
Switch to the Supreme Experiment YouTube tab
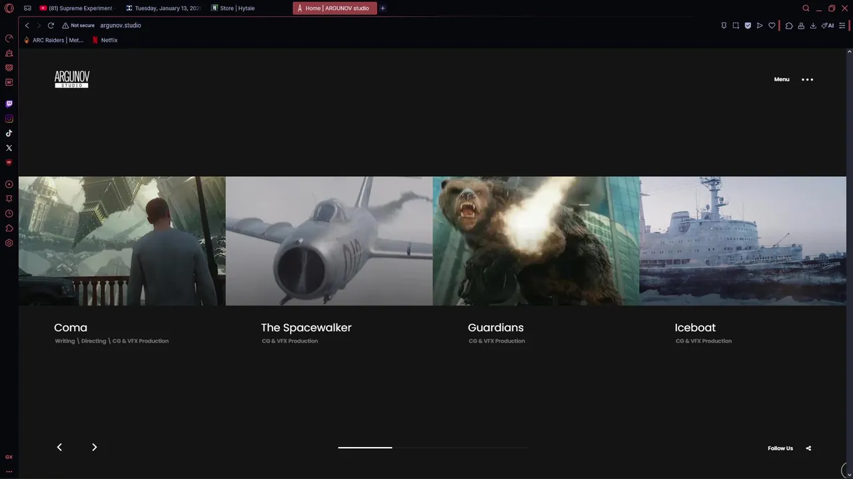point(76,8)
